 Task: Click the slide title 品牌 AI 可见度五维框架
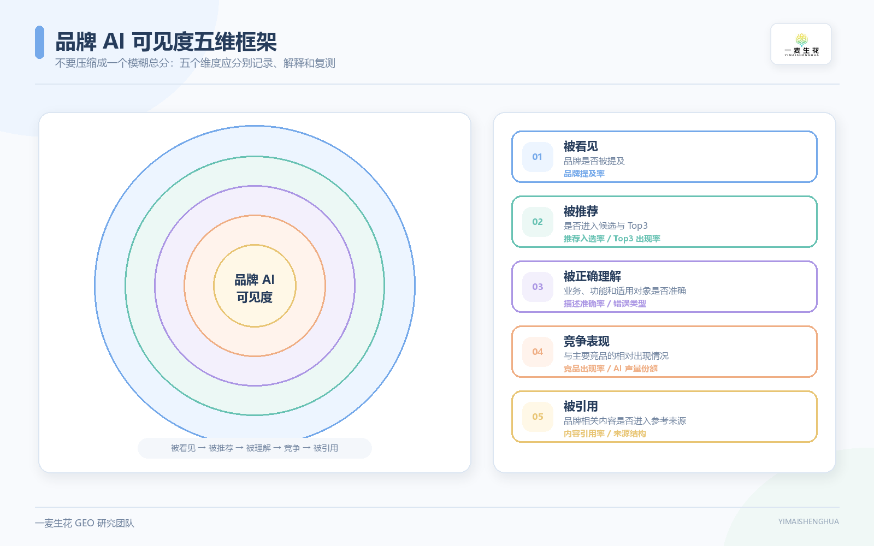coord(166,41)
